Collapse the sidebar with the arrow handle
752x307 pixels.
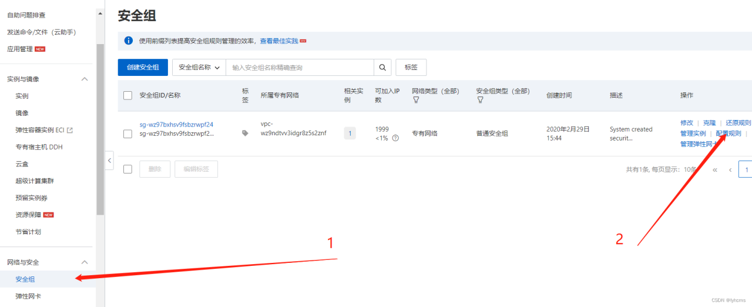[x=109, y=161]
